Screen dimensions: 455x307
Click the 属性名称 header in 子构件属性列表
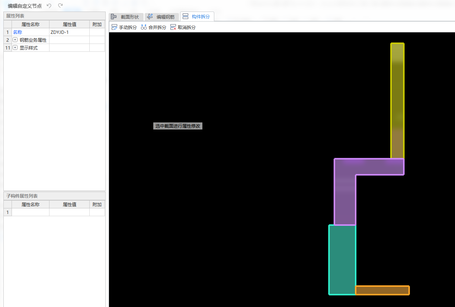[x=31, y=205]
